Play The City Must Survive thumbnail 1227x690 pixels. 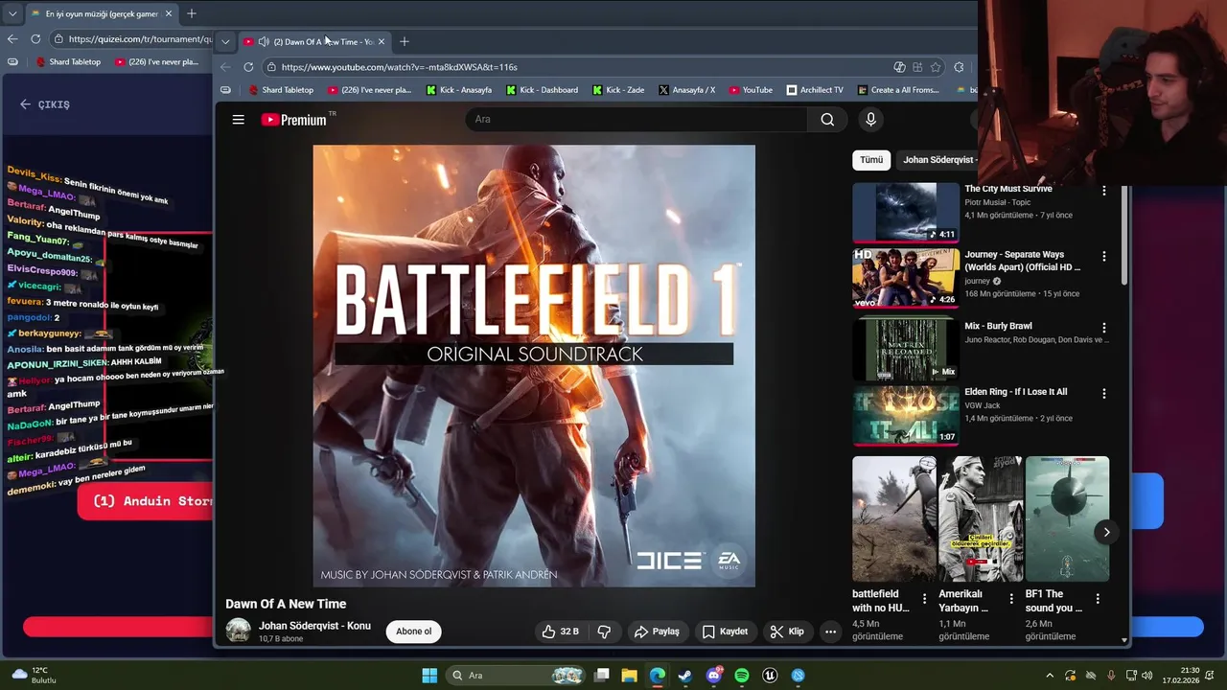tap(906, 213)
